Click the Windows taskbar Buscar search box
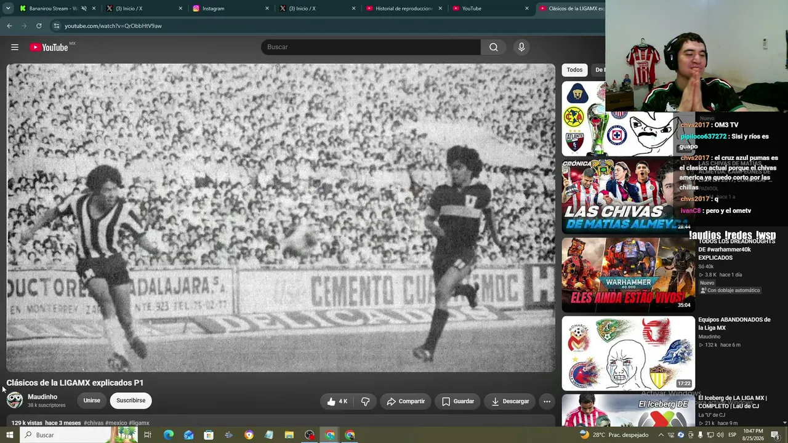This screenshot has height=443, width=788. point(79,435)
